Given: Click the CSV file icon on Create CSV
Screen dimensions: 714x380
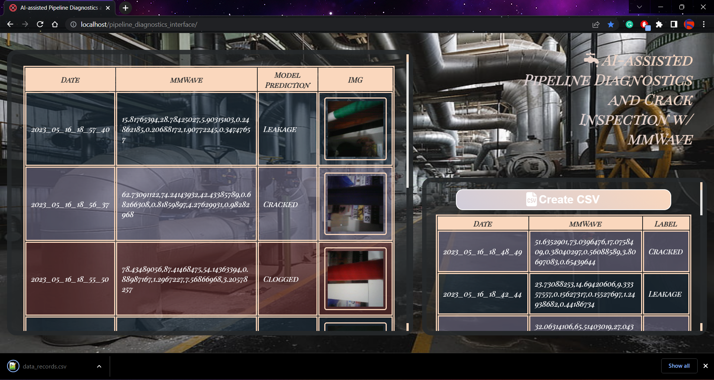Looking at the screenshot, I should 531,199.
